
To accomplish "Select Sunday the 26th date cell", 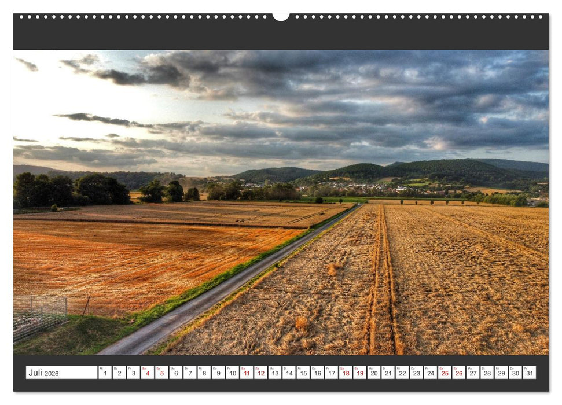I will tap(458, 373).
